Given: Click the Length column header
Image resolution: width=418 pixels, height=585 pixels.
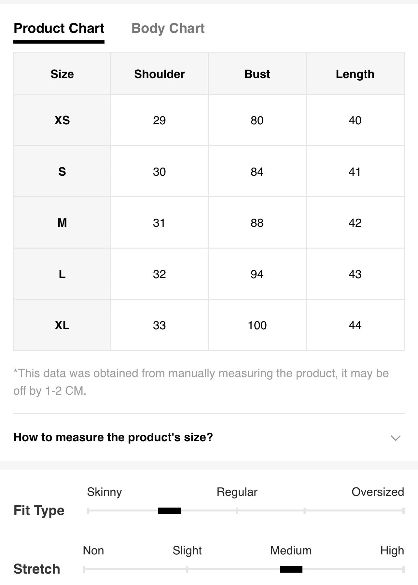Looking at the screenshot, I should click(355, 74).
